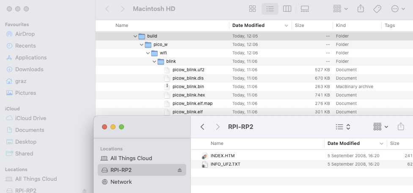The image size is (413, 193).
Task: Collapse the blink folder
Action: click(x=154, y=62)
